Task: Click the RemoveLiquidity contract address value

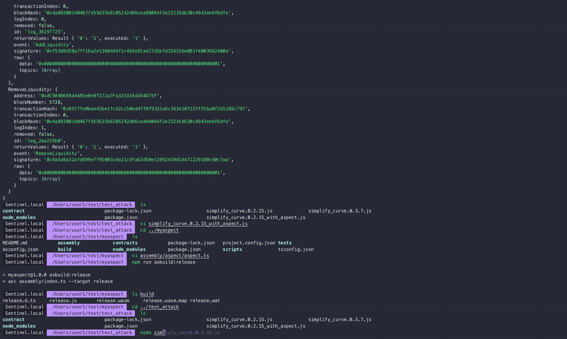Action: click(100, 96)
